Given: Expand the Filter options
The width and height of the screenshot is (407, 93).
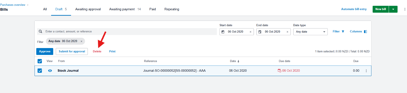Looking at the screenshot, I should [338, 32].
